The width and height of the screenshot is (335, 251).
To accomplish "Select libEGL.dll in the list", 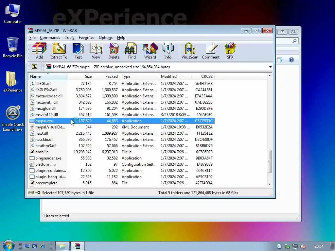I will point(121,83).
